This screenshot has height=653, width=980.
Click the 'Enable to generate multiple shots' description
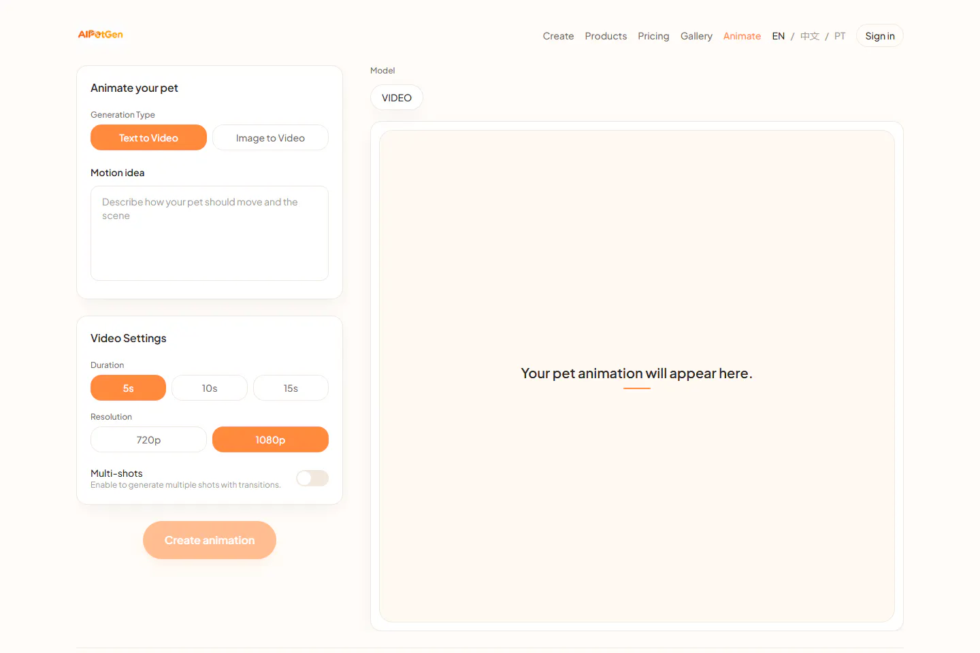point(185,485)
